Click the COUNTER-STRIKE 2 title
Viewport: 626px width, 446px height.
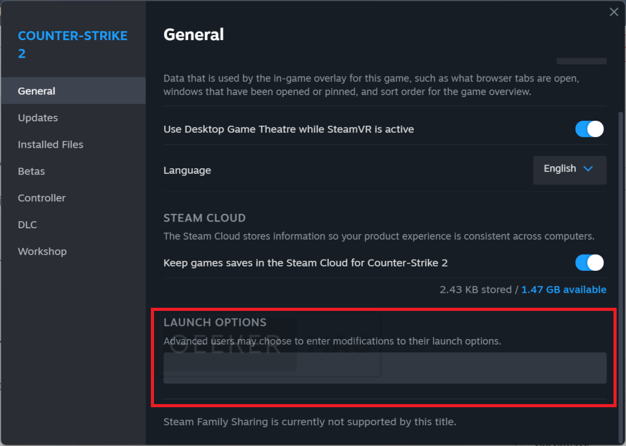(x=73, y=44)
